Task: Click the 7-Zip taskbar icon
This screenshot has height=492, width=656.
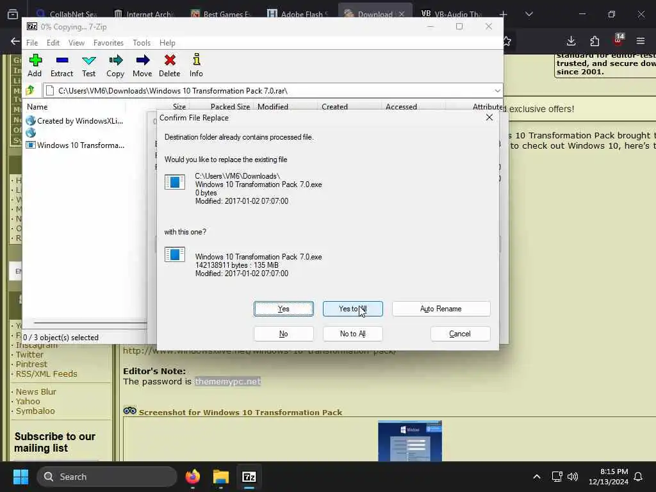Action: point(249,477)
